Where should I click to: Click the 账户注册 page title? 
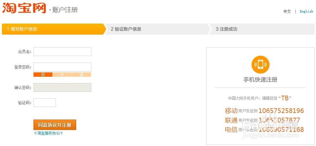[65, 10]
